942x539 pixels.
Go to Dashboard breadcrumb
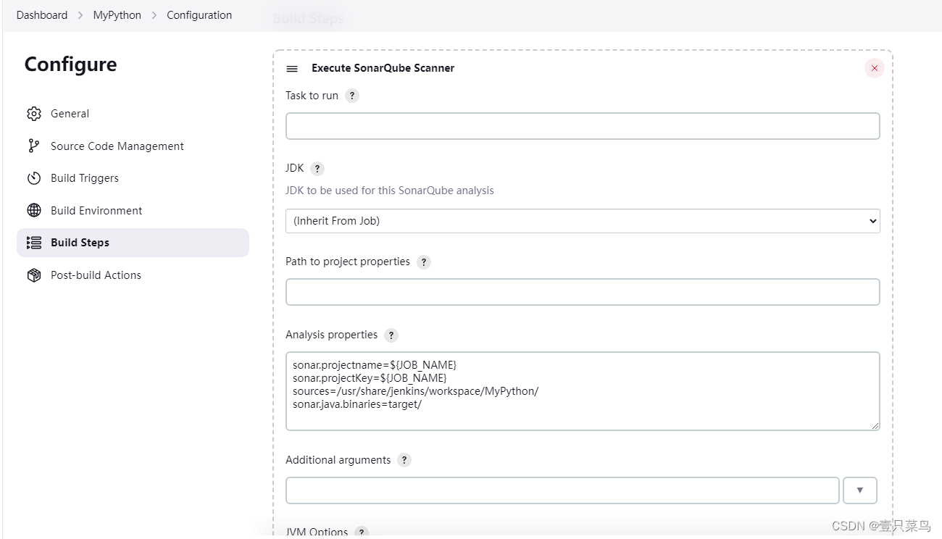click(42, 15)
